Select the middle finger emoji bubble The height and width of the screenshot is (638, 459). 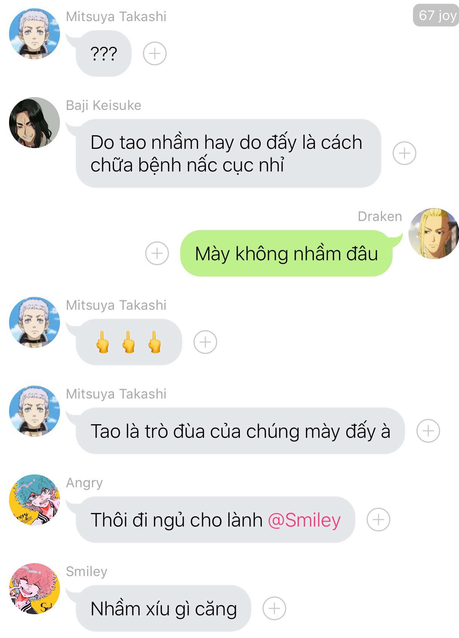pos(129,342)
